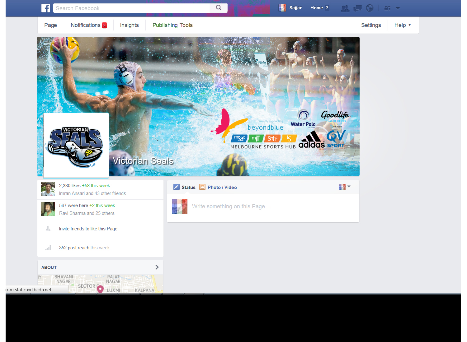The height and width of the screenshot is (342, 467).
Task: Click the search magnifier icon
Action: tap(218, 8)
